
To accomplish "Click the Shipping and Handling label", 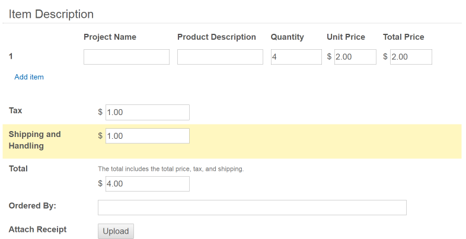I will [x=34, y=140].
